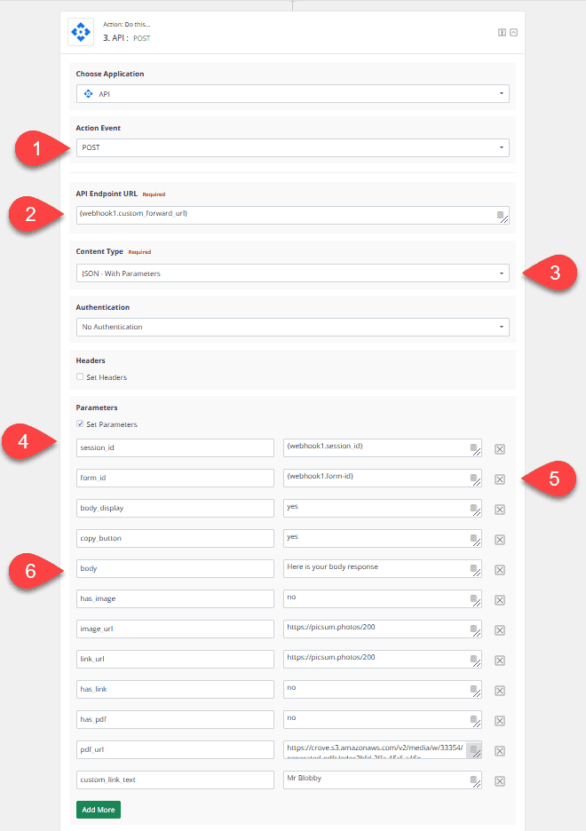Open the Action Event POST dropdown
Viewport: 586px width, 831px height.
pos(292,147)
